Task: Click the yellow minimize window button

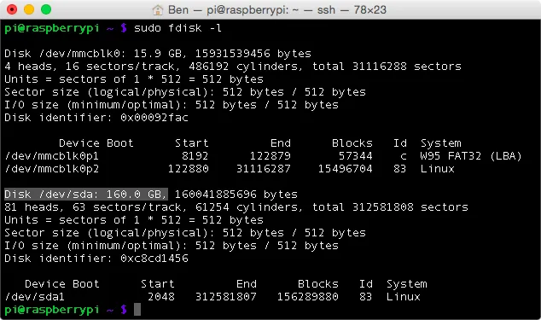Action: (29, 9)
